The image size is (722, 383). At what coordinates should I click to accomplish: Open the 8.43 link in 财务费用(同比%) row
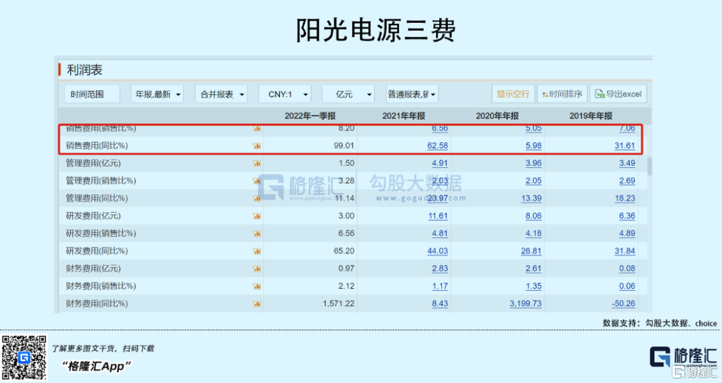point(440,304)
